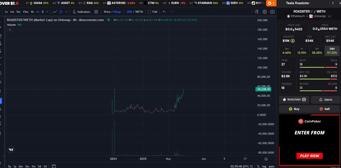Switch stats to the 1H tab
Screen dimensions: 341x168
click(x=302, y=51)
